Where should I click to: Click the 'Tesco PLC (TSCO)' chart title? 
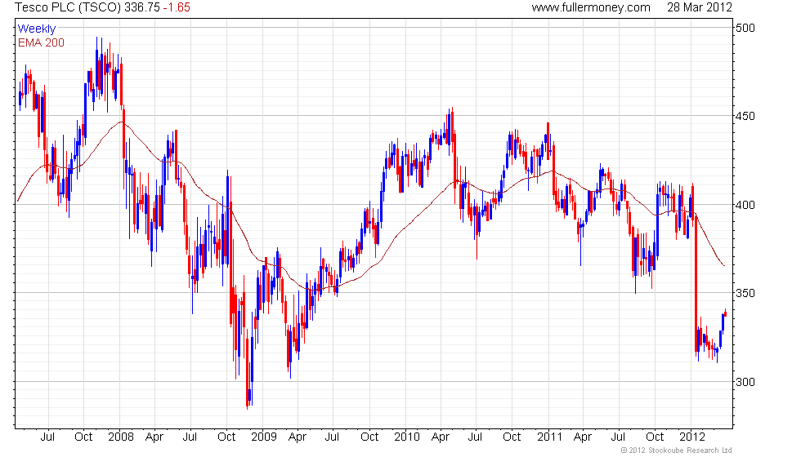coord(68,7)
